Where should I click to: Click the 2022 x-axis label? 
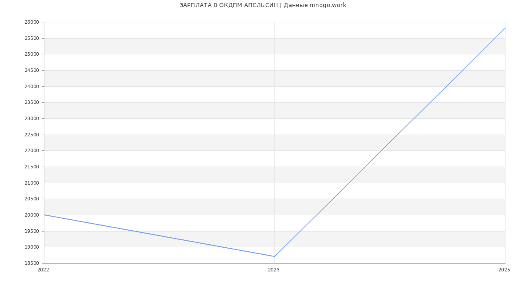[43, 270]
